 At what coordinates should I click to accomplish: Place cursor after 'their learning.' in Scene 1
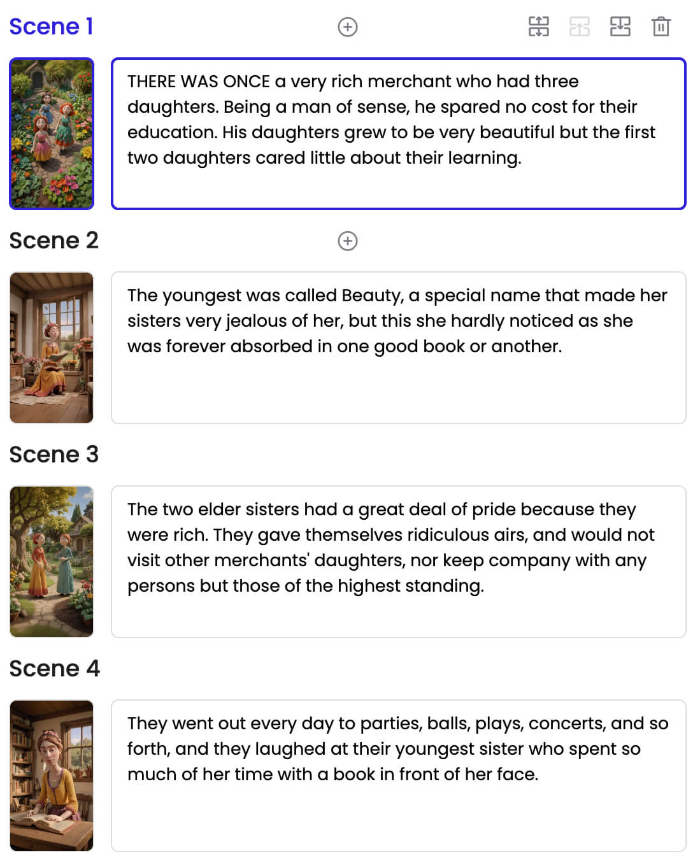(x=522, y=158)
